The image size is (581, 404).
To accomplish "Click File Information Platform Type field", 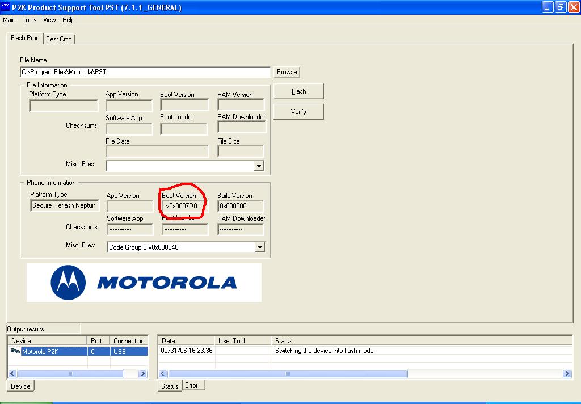I will 64,106.
